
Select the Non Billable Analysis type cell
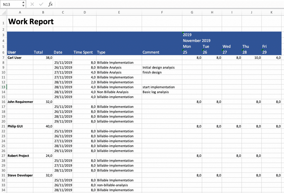119,92
